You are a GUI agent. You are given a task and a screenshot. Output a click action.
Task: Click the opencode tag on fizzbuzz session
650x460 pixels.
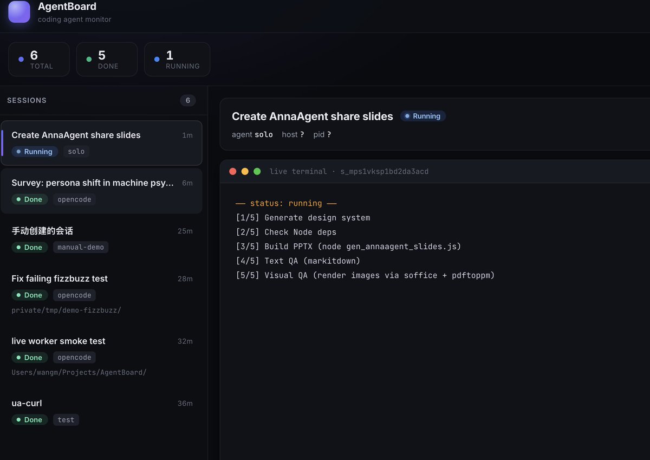click(75, 295)
